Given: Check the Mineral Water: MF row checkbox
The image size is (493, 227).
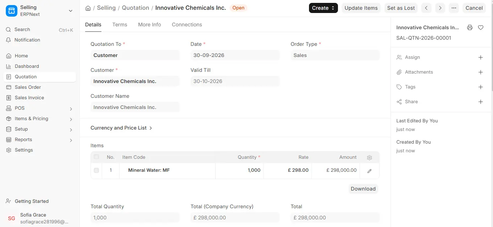Looking at the screenshot, I should pos(96,170).
